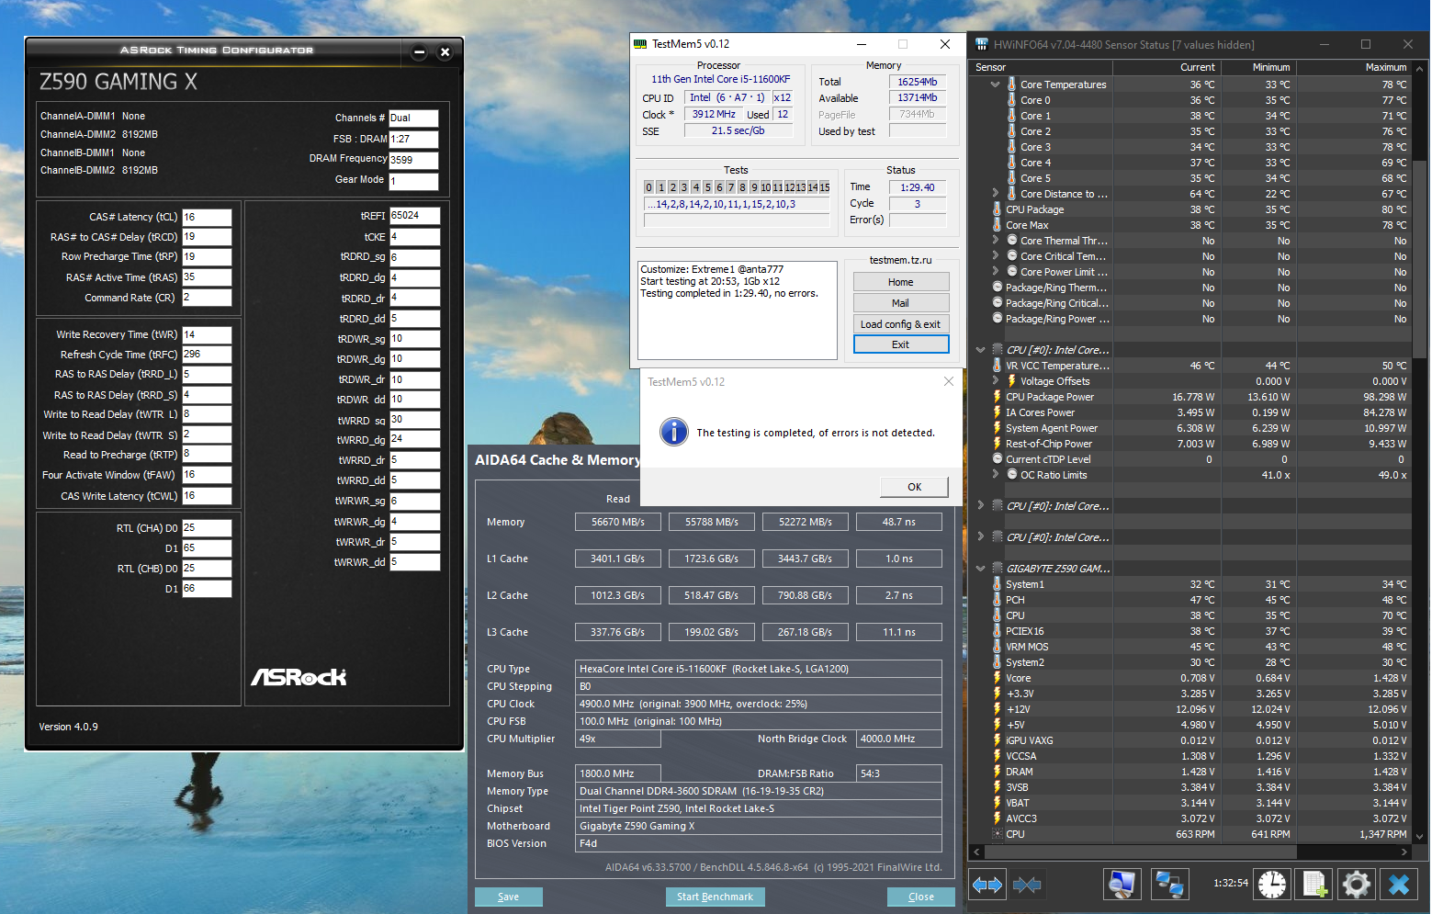Click thermometer icon for CPU Package row
The height and width of the screenshot is (914, 1443).
997,209
